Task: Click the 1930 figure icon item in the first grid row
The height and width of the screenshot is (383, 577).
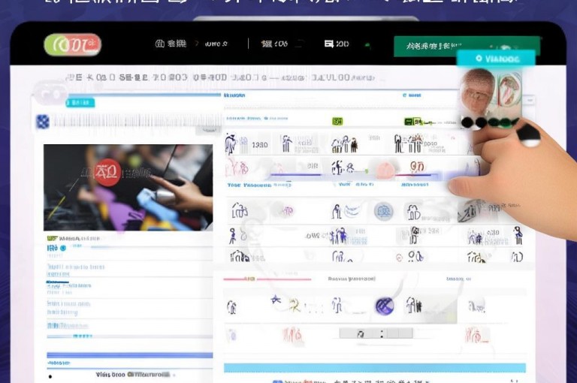Action: 246,144
